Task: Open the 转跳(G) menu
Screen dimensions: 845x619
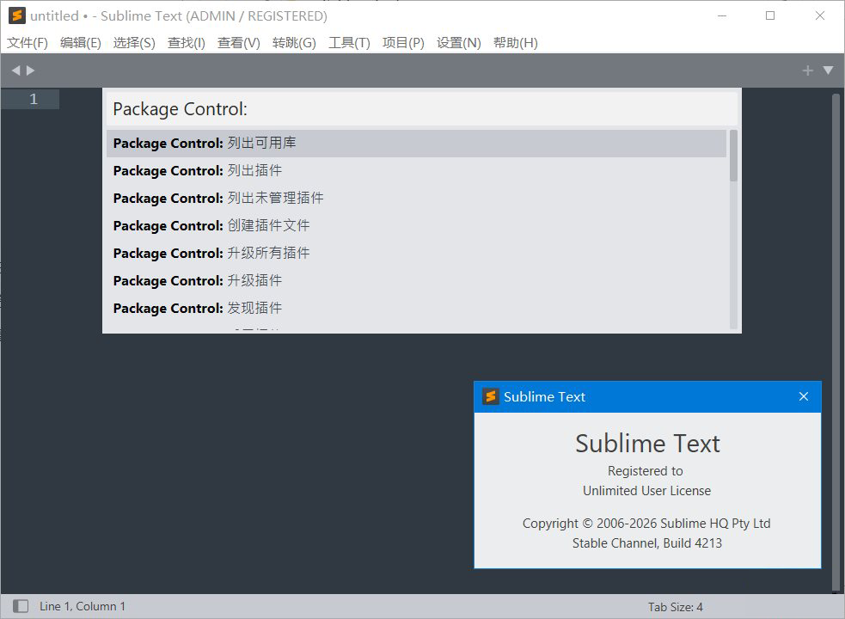Action: 294,43
